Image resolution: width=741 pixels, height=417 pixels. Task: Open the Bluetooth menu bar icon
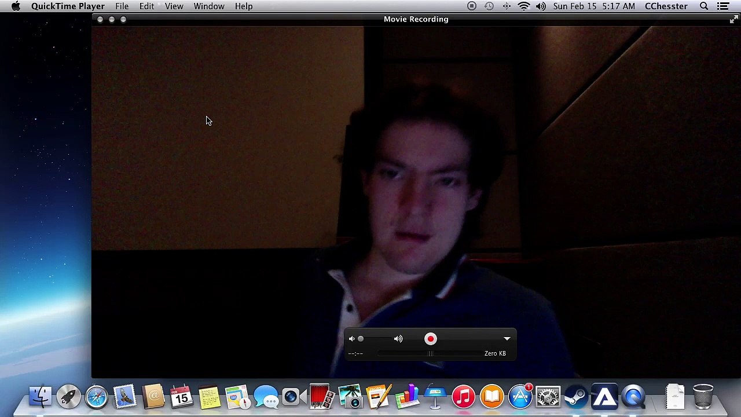tap(507, 6)
